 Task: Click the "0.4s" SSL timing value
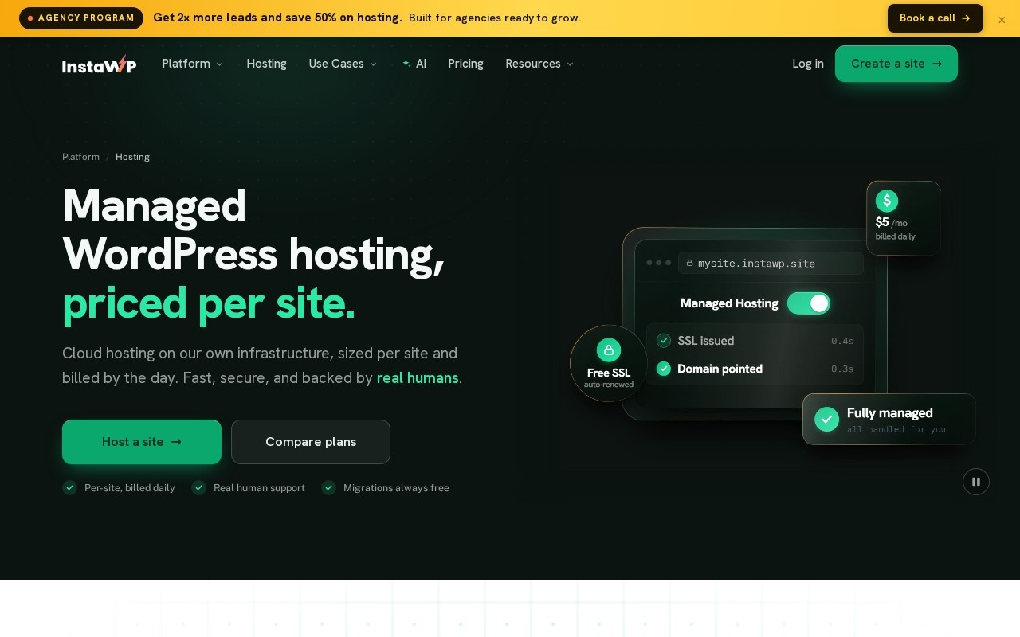pos(842,341)
